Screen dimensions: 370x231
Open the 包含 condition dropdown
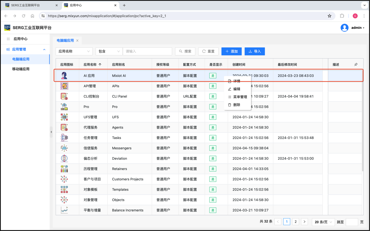click(x=109, y=51)
